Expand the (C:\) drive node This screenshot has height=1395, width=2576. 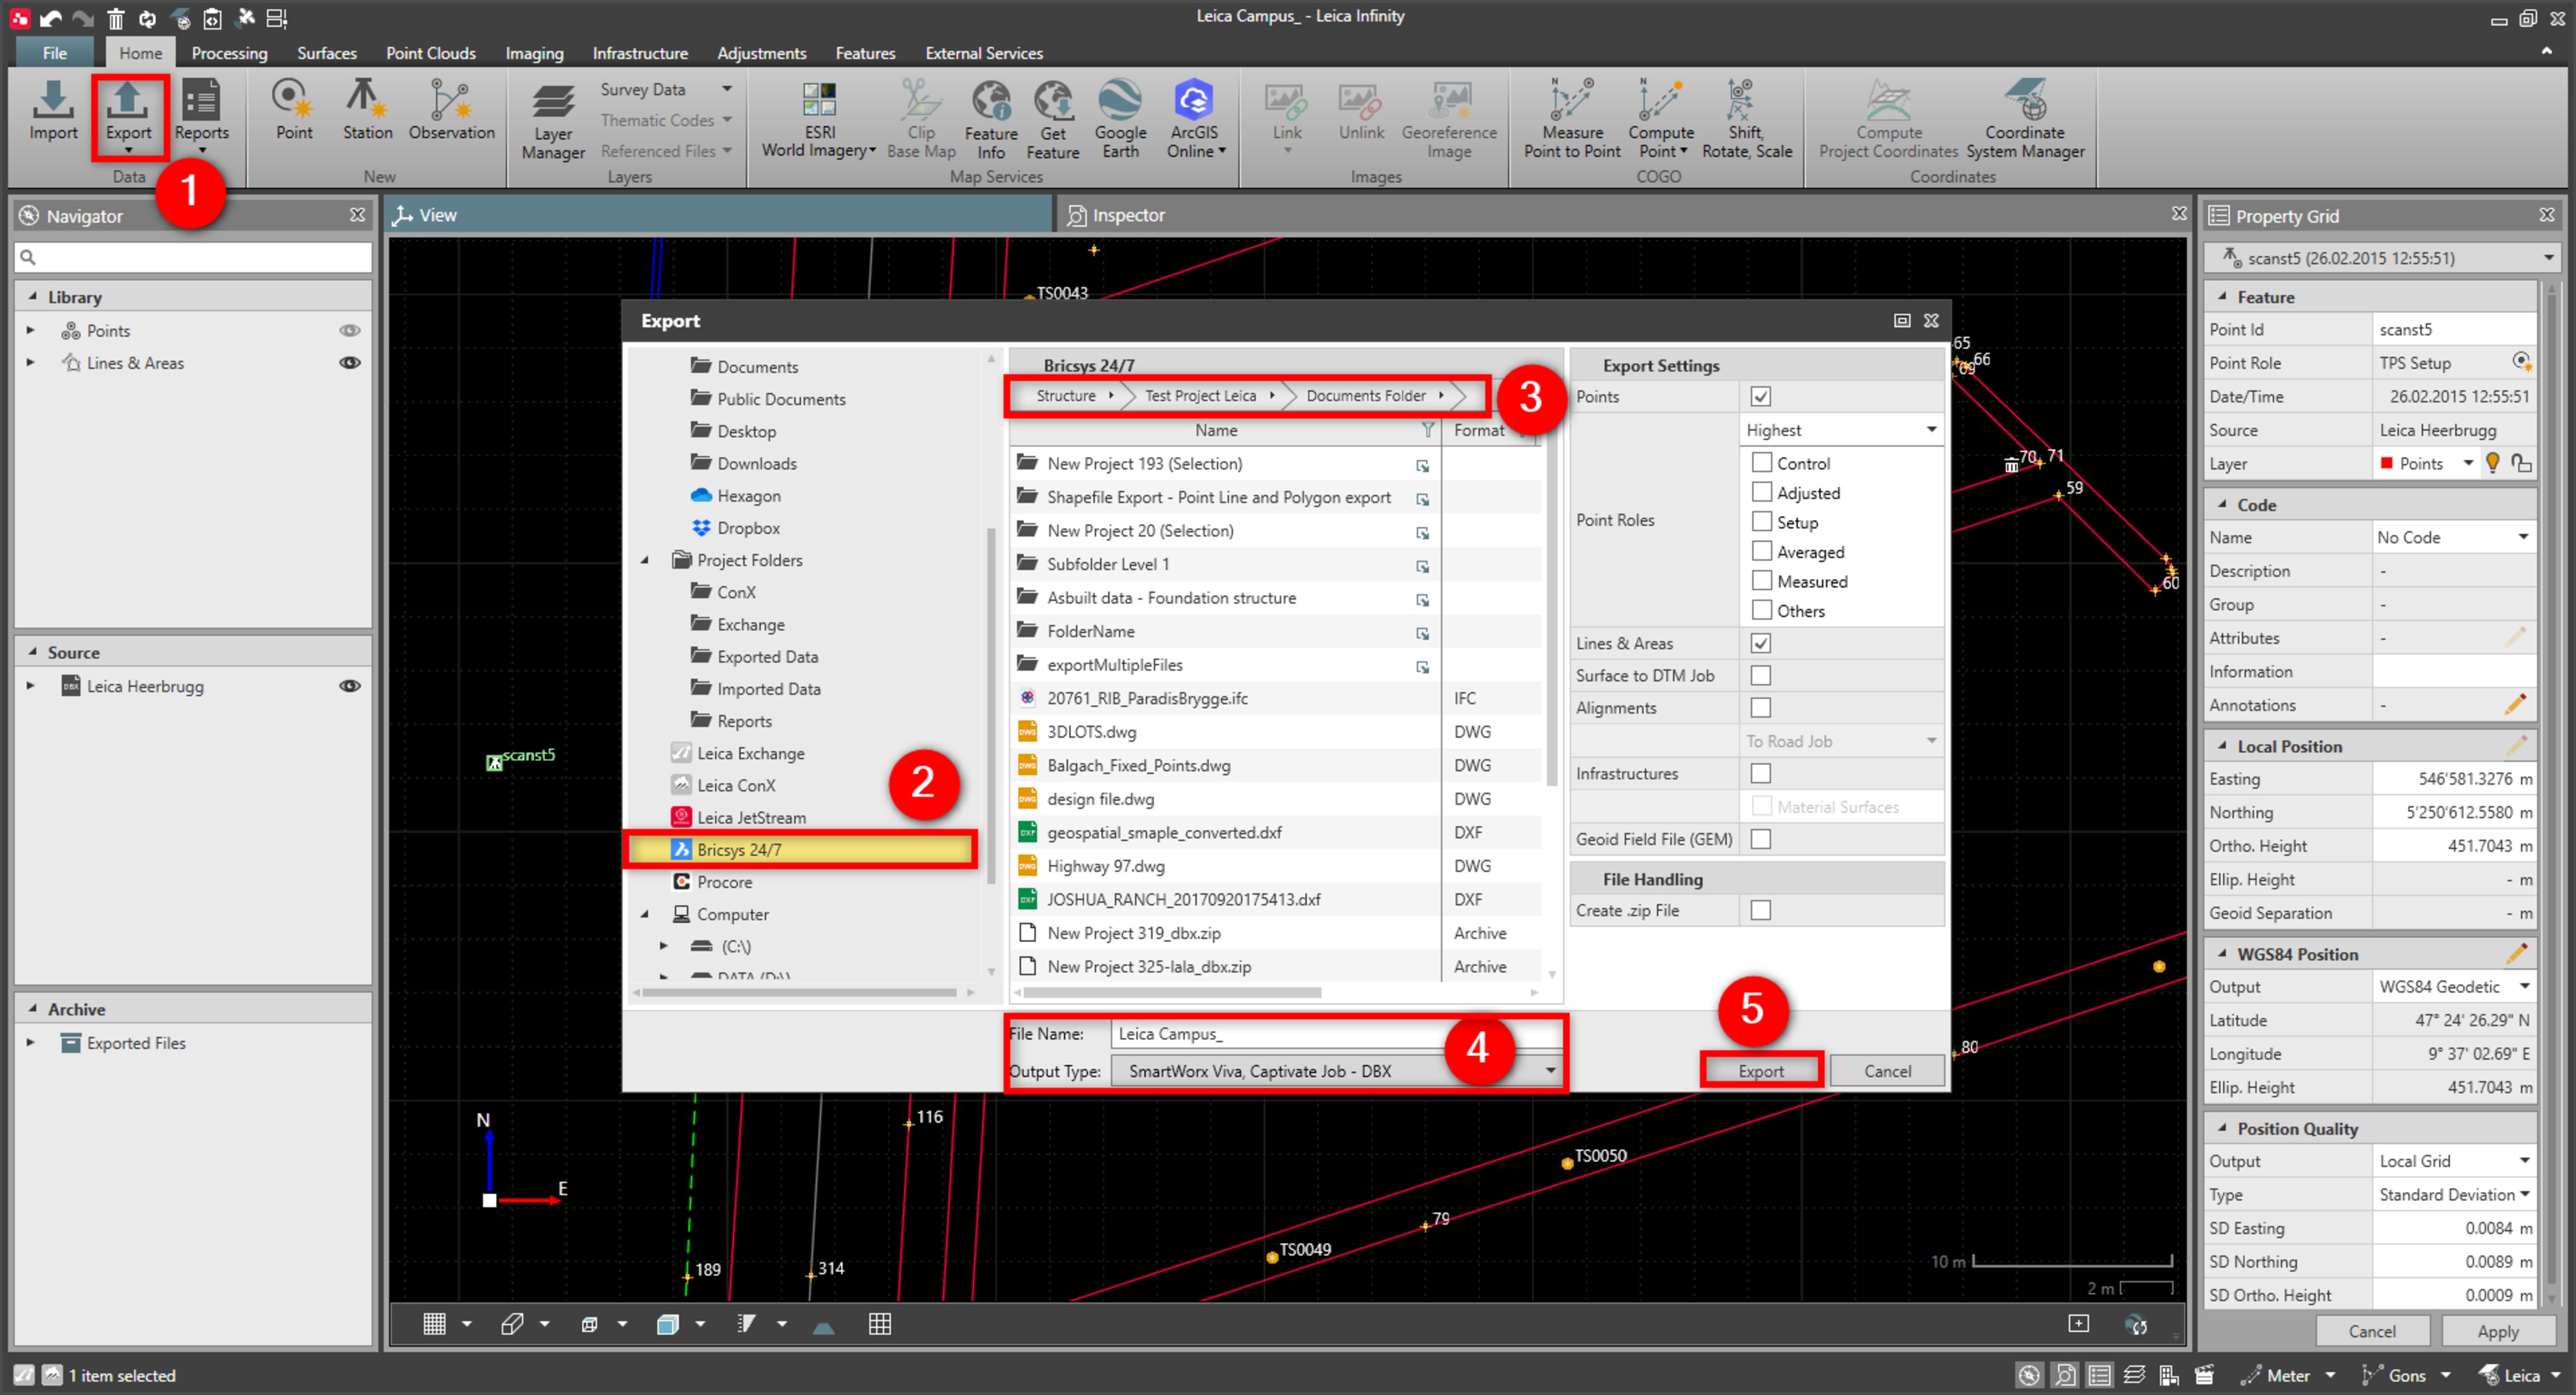coord(663,946)
